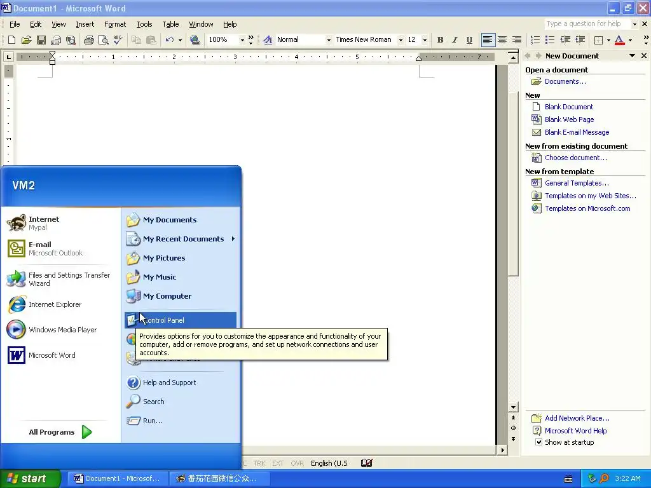
Task: Click the Decrease Indent icon
Action: (x=565, y=40)
